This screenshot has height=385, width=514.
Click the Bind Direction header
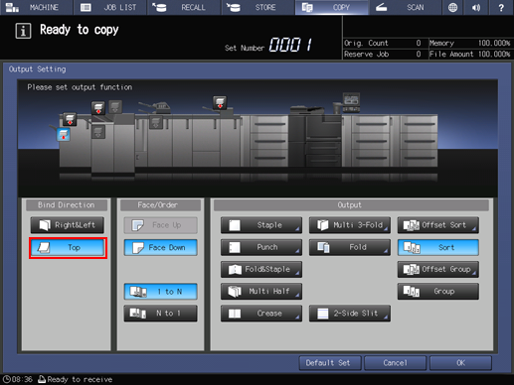(x=67, y=205)
